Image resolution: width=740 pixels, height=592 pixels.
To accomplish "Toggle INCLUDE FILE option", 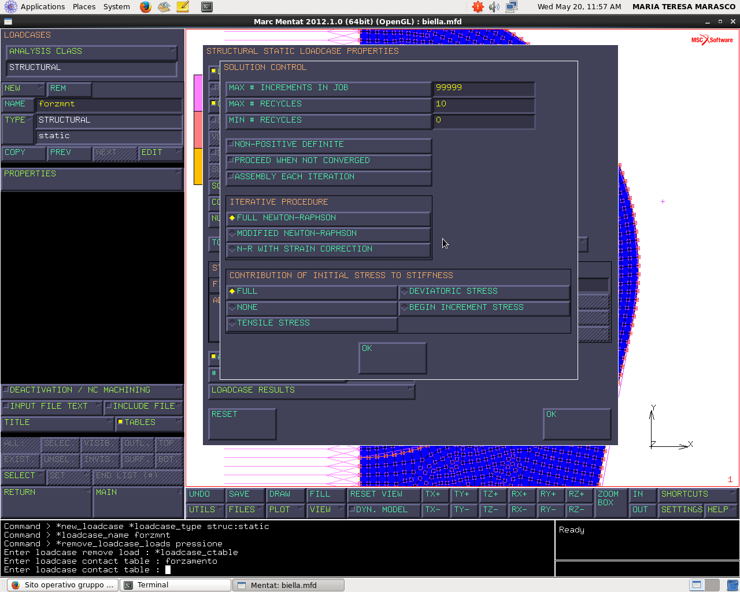I will [x=143, y=406].
